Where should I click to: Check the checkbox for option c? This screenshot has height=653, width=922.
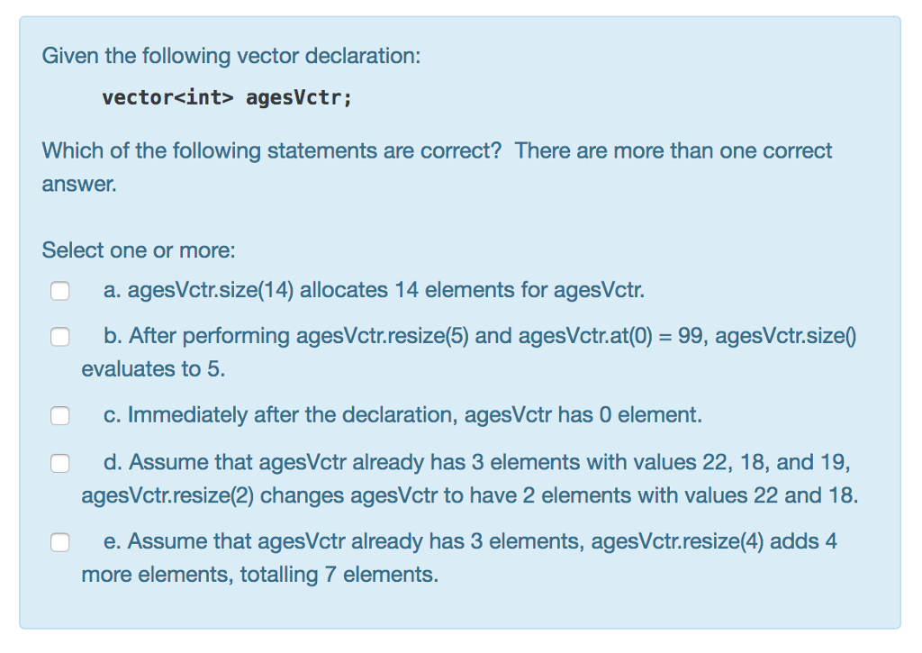click(x=59, y=415)
